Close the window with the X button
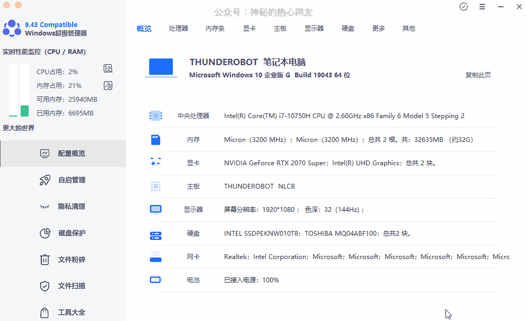This screenshot has width=527, height=321. tap(519, 7)
